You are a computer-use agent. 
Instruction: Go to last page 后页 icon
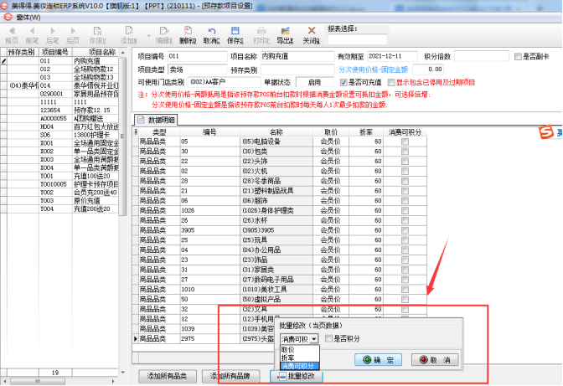click(73, 31)
